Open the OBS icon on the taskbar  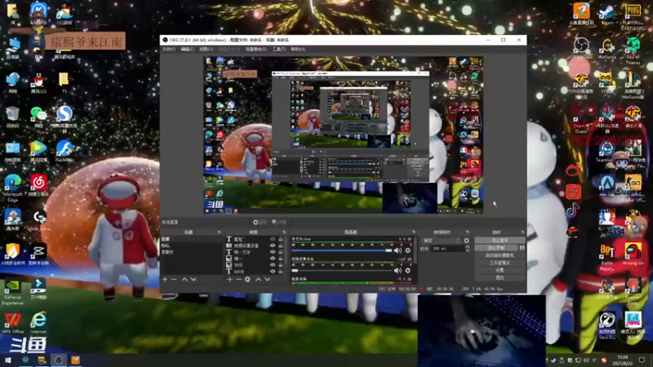click(x=59, y=360)
